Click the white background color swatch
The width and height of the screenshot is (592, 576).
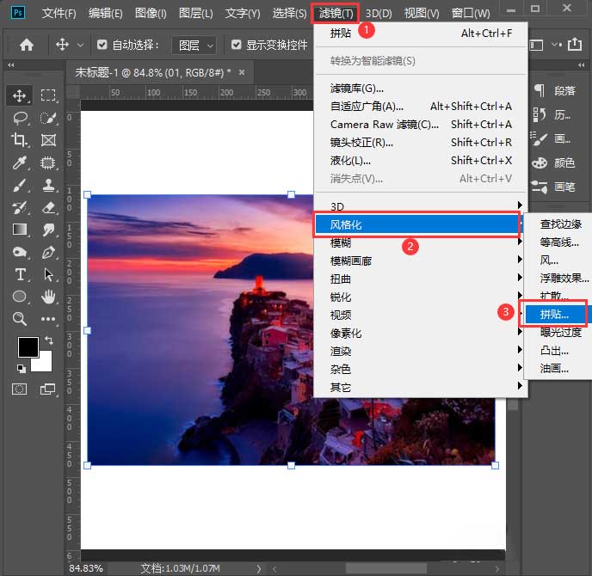coord(45,364)
